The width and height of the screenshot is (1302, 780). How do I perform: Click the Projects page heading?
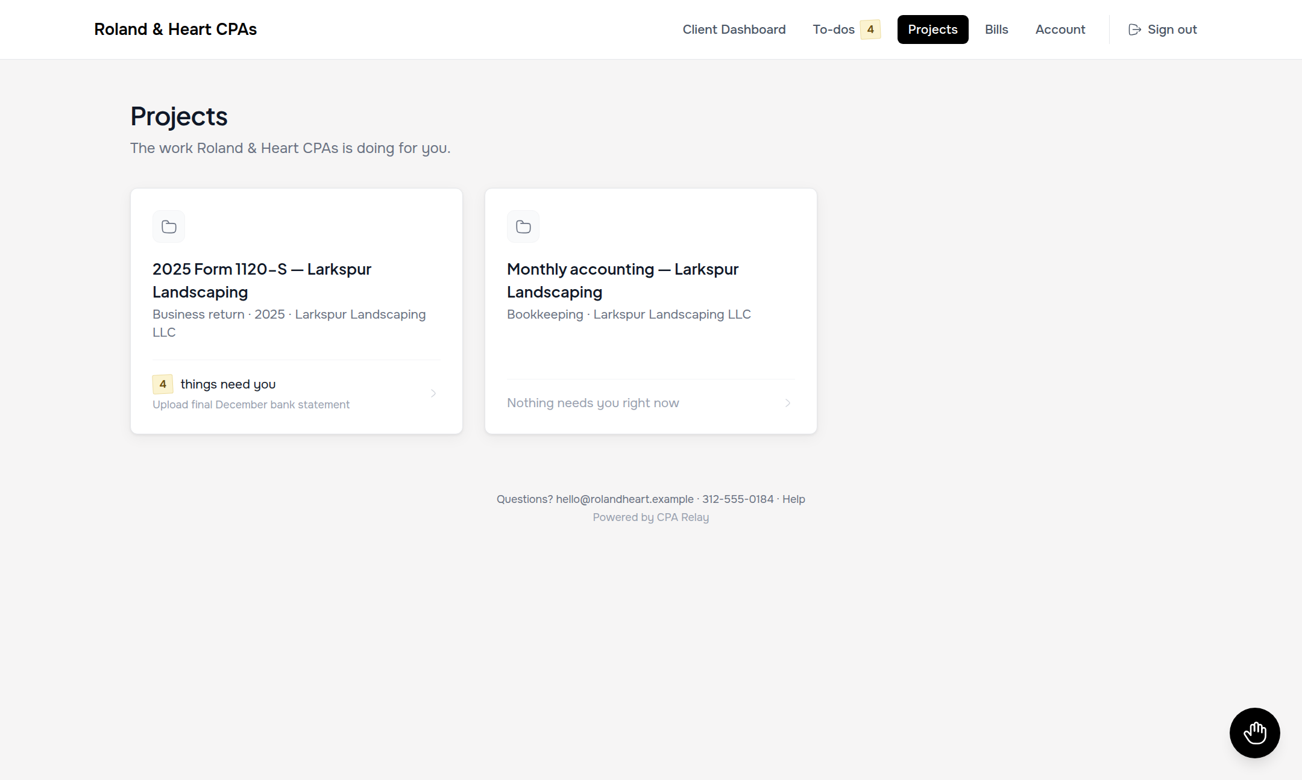coord(179,116)
